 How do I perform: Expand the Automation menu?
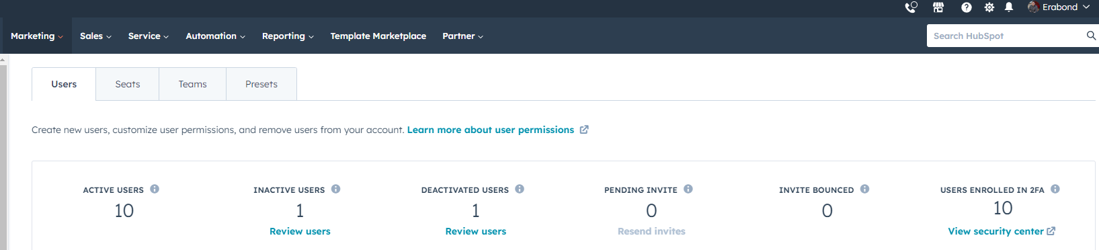pyautogui.click(x=215, y=36)
